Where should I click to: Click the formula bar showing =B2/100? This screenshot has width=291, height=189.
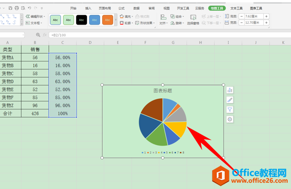pyautogui.click(x=169, y=35)
